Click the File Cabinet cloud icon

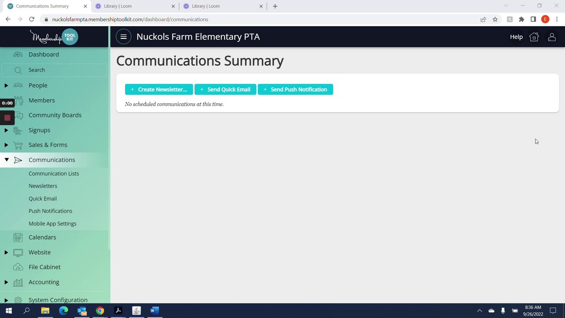[x=18, y=267]
